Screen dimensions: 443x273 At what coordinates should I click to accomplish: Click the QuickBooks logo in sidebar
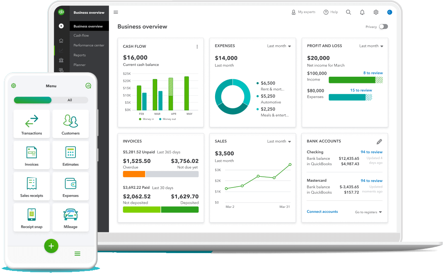pos(61,12)
